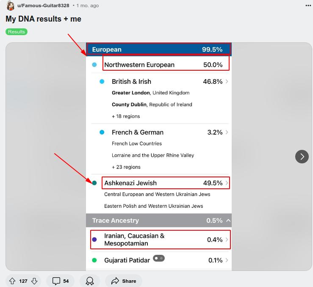Click the upvote arrow icon

tap(12, 281)
